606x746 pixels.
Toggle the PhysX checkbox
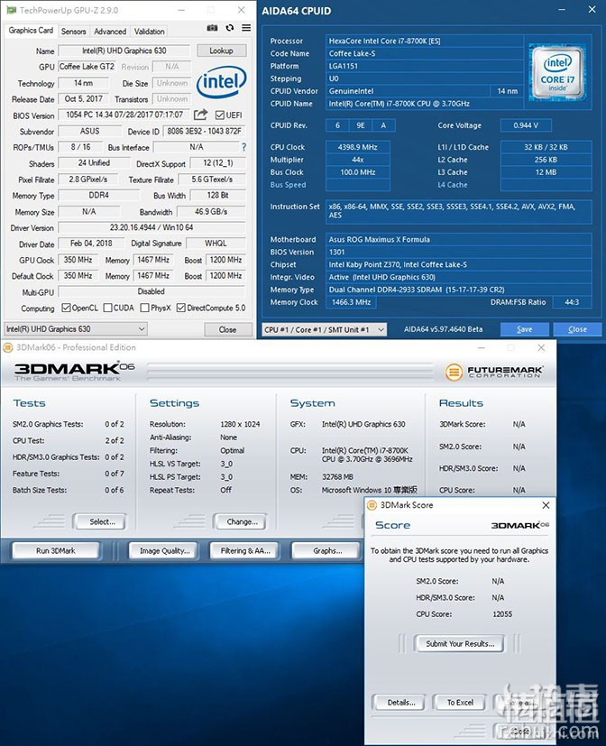coord(145,308)
